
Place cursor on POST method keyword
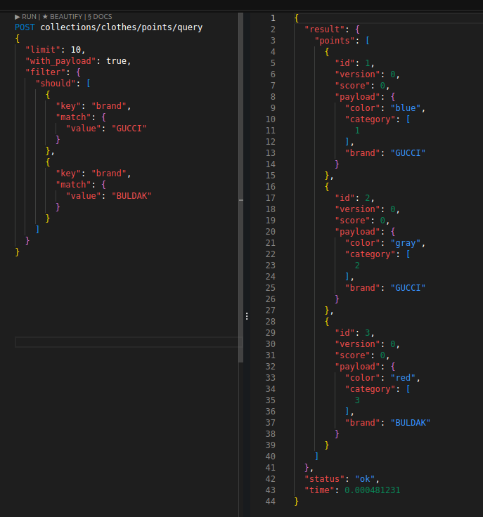point(25,27)
